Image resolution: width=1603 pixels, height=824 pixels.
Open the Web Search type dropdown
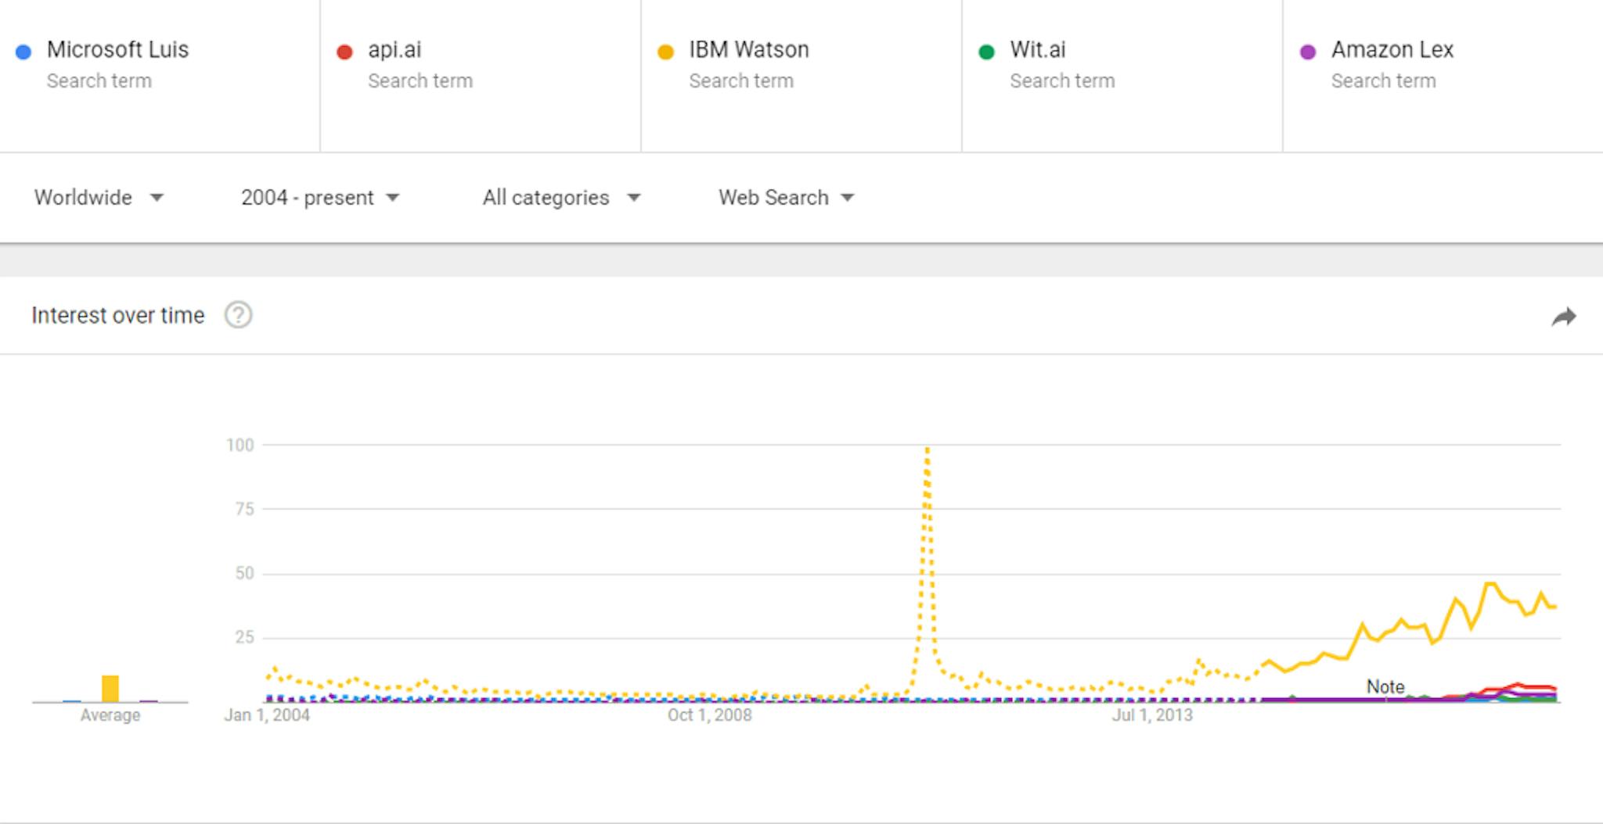point(786,198)
